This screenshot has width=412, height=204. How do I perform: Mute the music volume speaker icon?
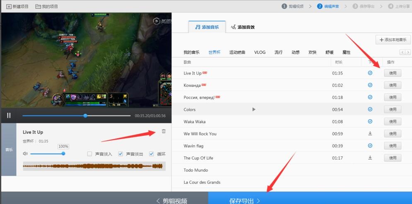click(25, 154)
